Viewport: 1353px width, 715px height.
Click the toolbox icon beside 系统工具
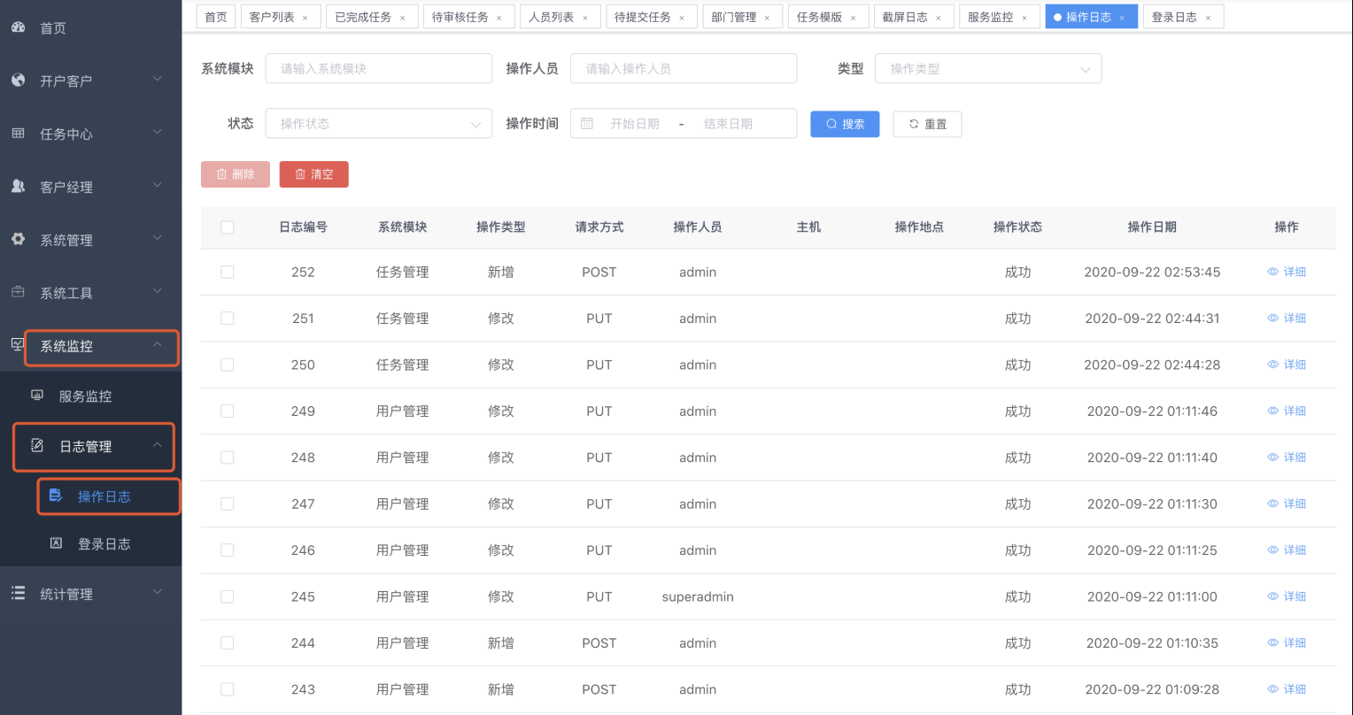tap(18, 293)
